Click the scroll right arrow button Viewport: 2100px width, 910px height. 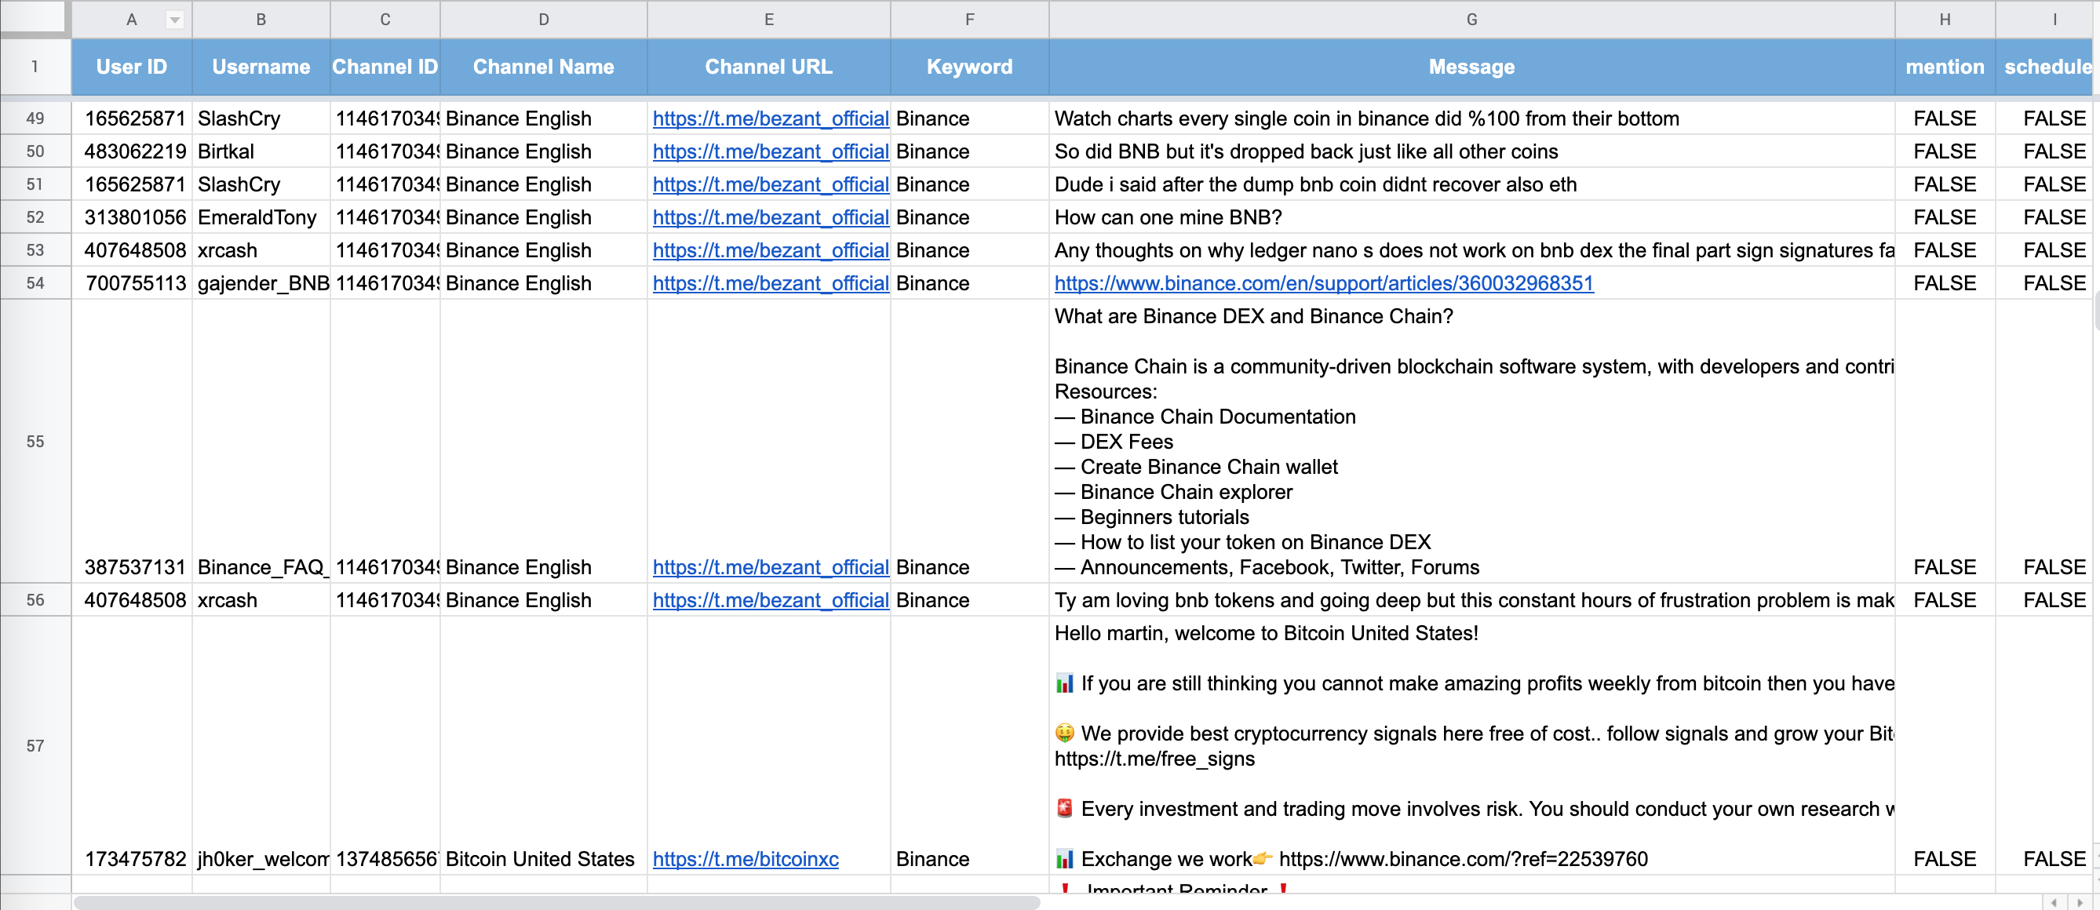click(2080, 902)
